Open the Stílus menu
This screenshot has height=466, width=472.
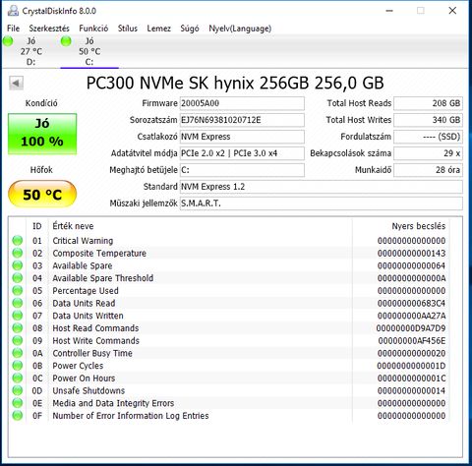(x=128, y=29)
